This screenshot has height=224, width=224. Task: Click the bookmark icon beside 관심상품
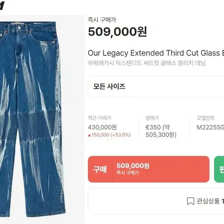(x=191, y=201)
